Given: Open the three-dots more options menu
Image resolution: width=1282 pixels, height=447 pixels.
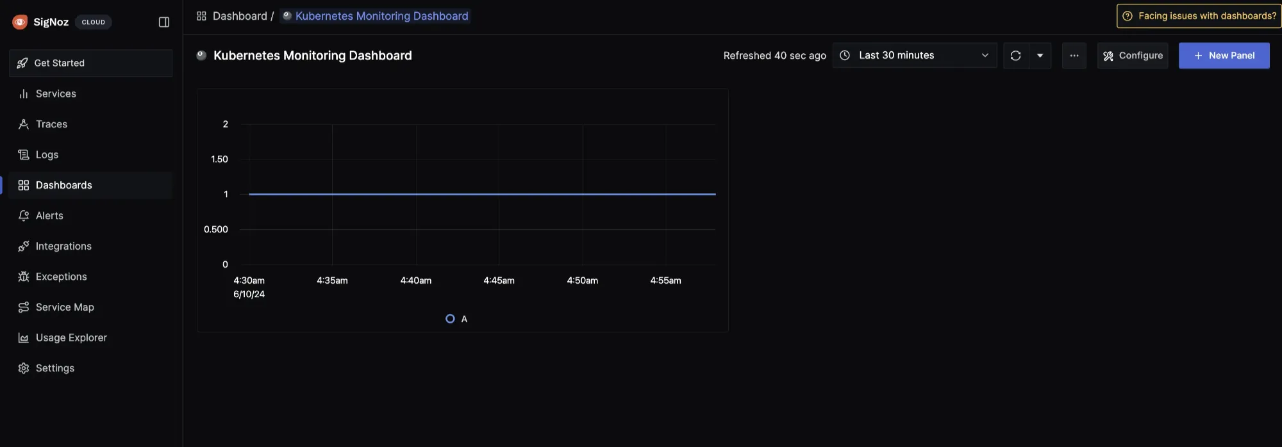Looking at the screenshot, I should tap(1074, 56).
